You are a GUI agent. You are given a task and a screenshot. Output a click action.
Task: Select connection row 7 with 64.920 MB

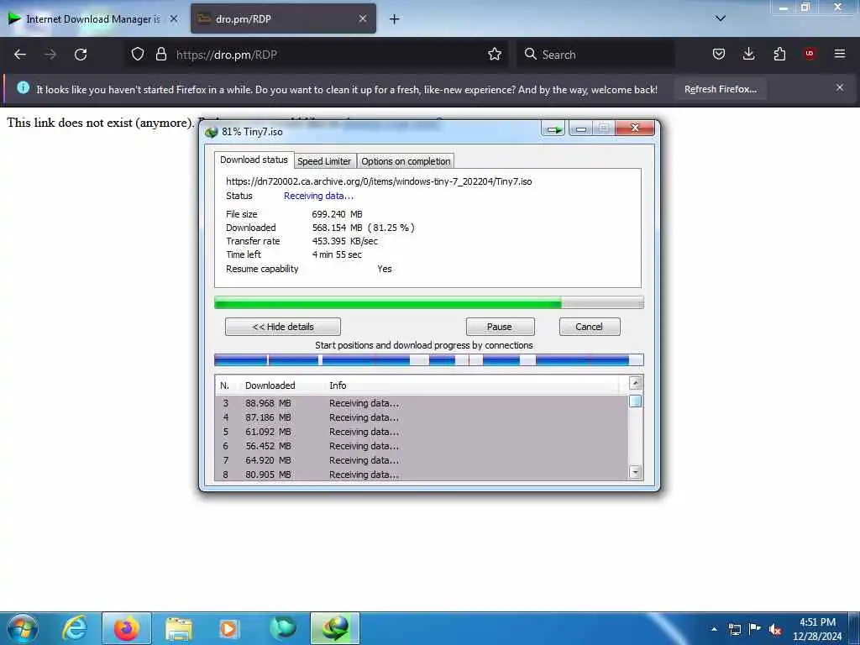coord(422,460)
